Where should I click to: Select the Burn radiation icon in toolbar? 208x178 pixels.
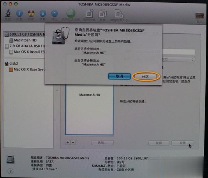pos(31,13)
